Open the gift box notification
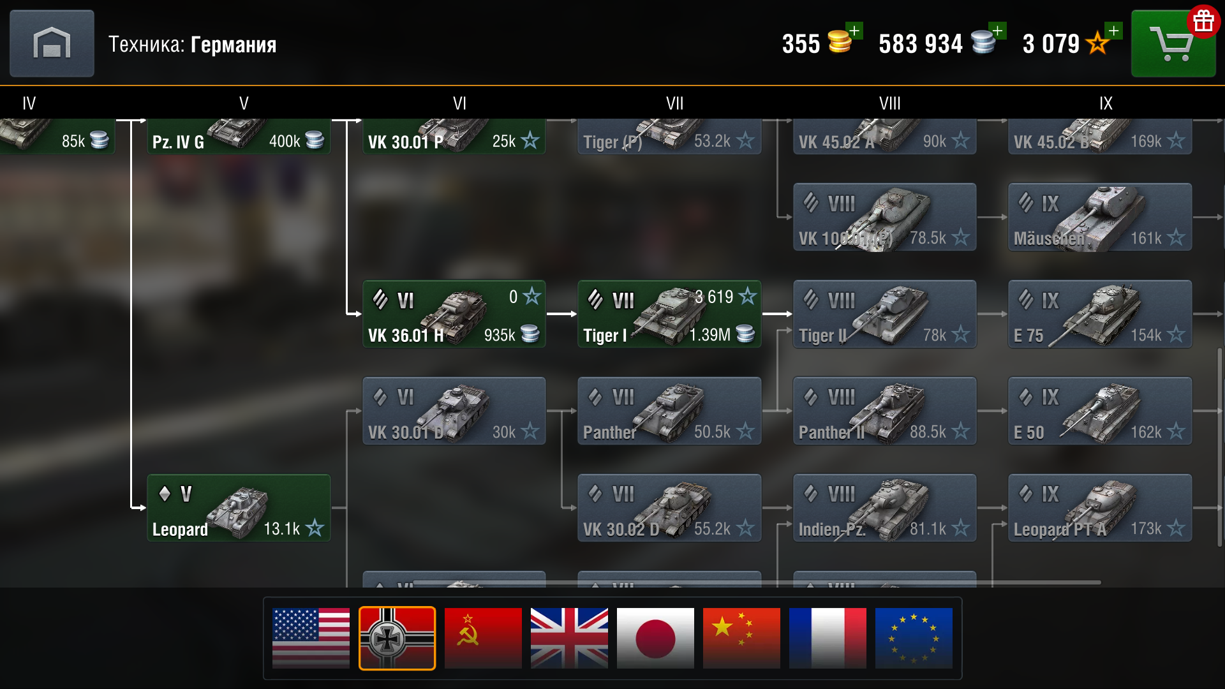This screenshot has height=689, width=1225. [x=1203, y=22]
